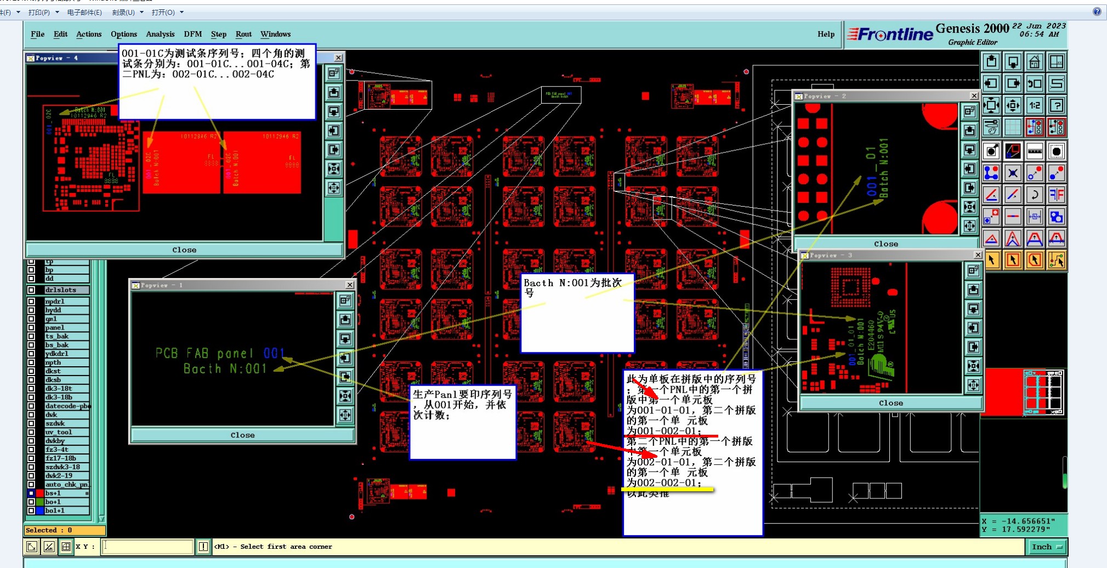The width and height of the screenshot is (1107, 568).
Task: Select the octagon pad selection icon
Action: 1057,151
